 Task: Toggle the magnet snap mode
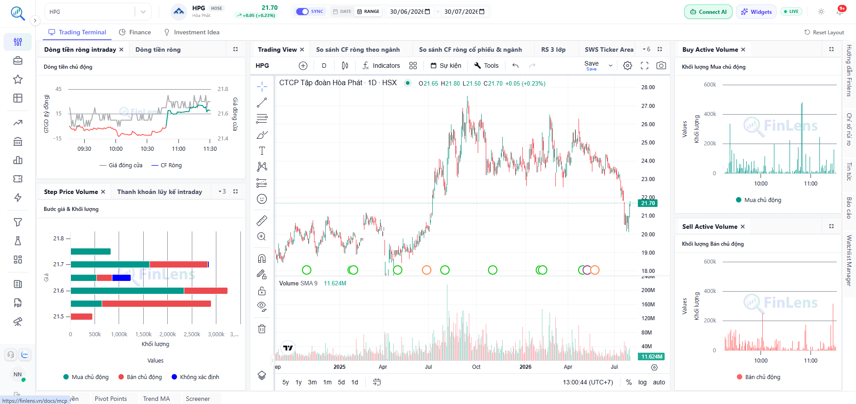pos(262,259)
